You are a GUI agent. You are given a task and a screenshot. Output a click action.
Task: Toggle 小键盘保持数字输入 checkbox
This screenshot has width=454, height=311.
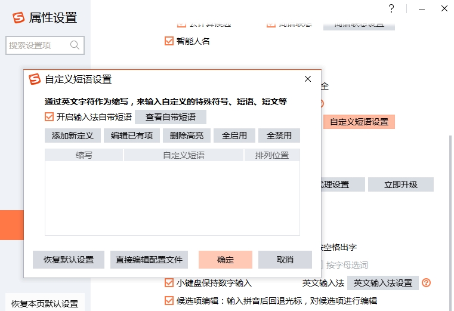pos(169,282)
